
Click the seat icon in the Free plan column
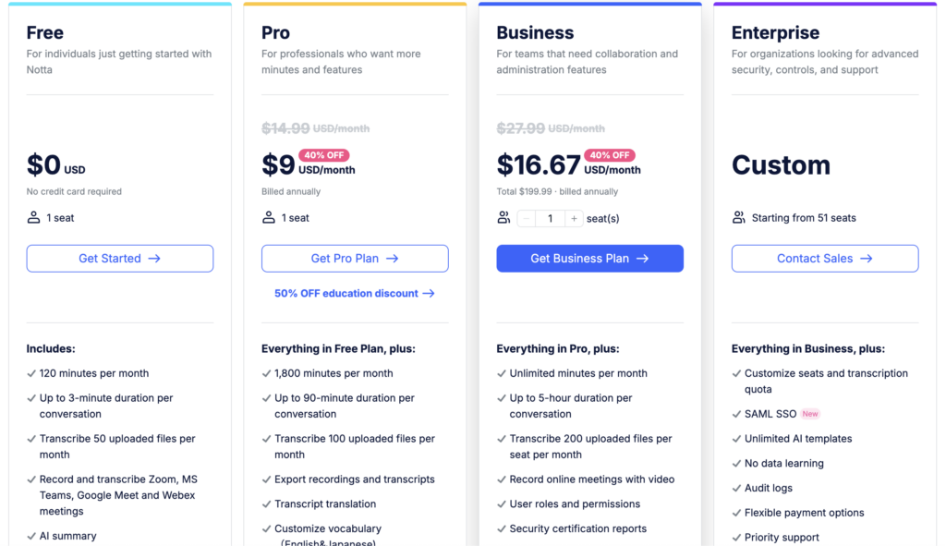(x=31, y=217)
